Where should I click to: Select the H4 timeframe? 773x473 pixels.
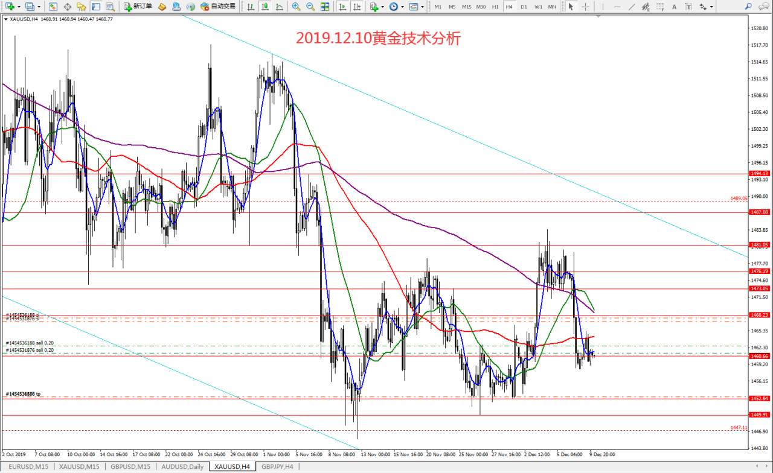[x=509, y=6]
